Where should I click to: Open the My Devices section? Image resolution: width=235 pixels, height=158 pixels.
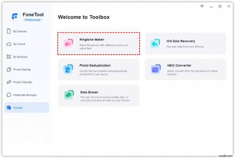coord(27,31)
